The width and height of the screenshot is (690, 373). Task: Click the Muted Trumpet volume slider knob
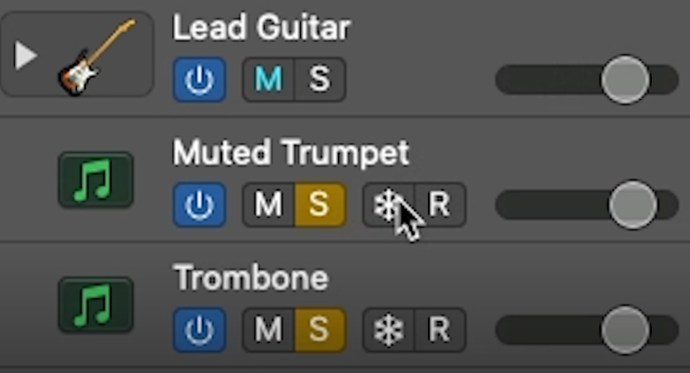tap(632, 204)
